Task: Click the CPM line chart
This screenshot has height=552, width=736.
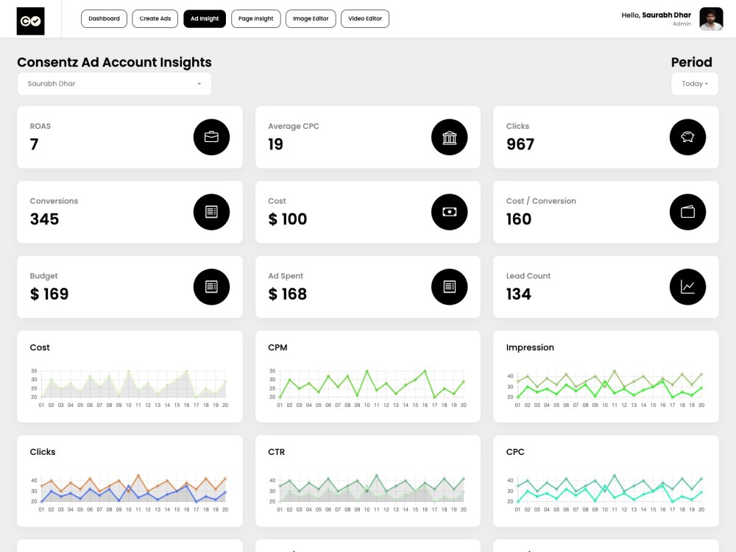Action: tap(367, 388)
